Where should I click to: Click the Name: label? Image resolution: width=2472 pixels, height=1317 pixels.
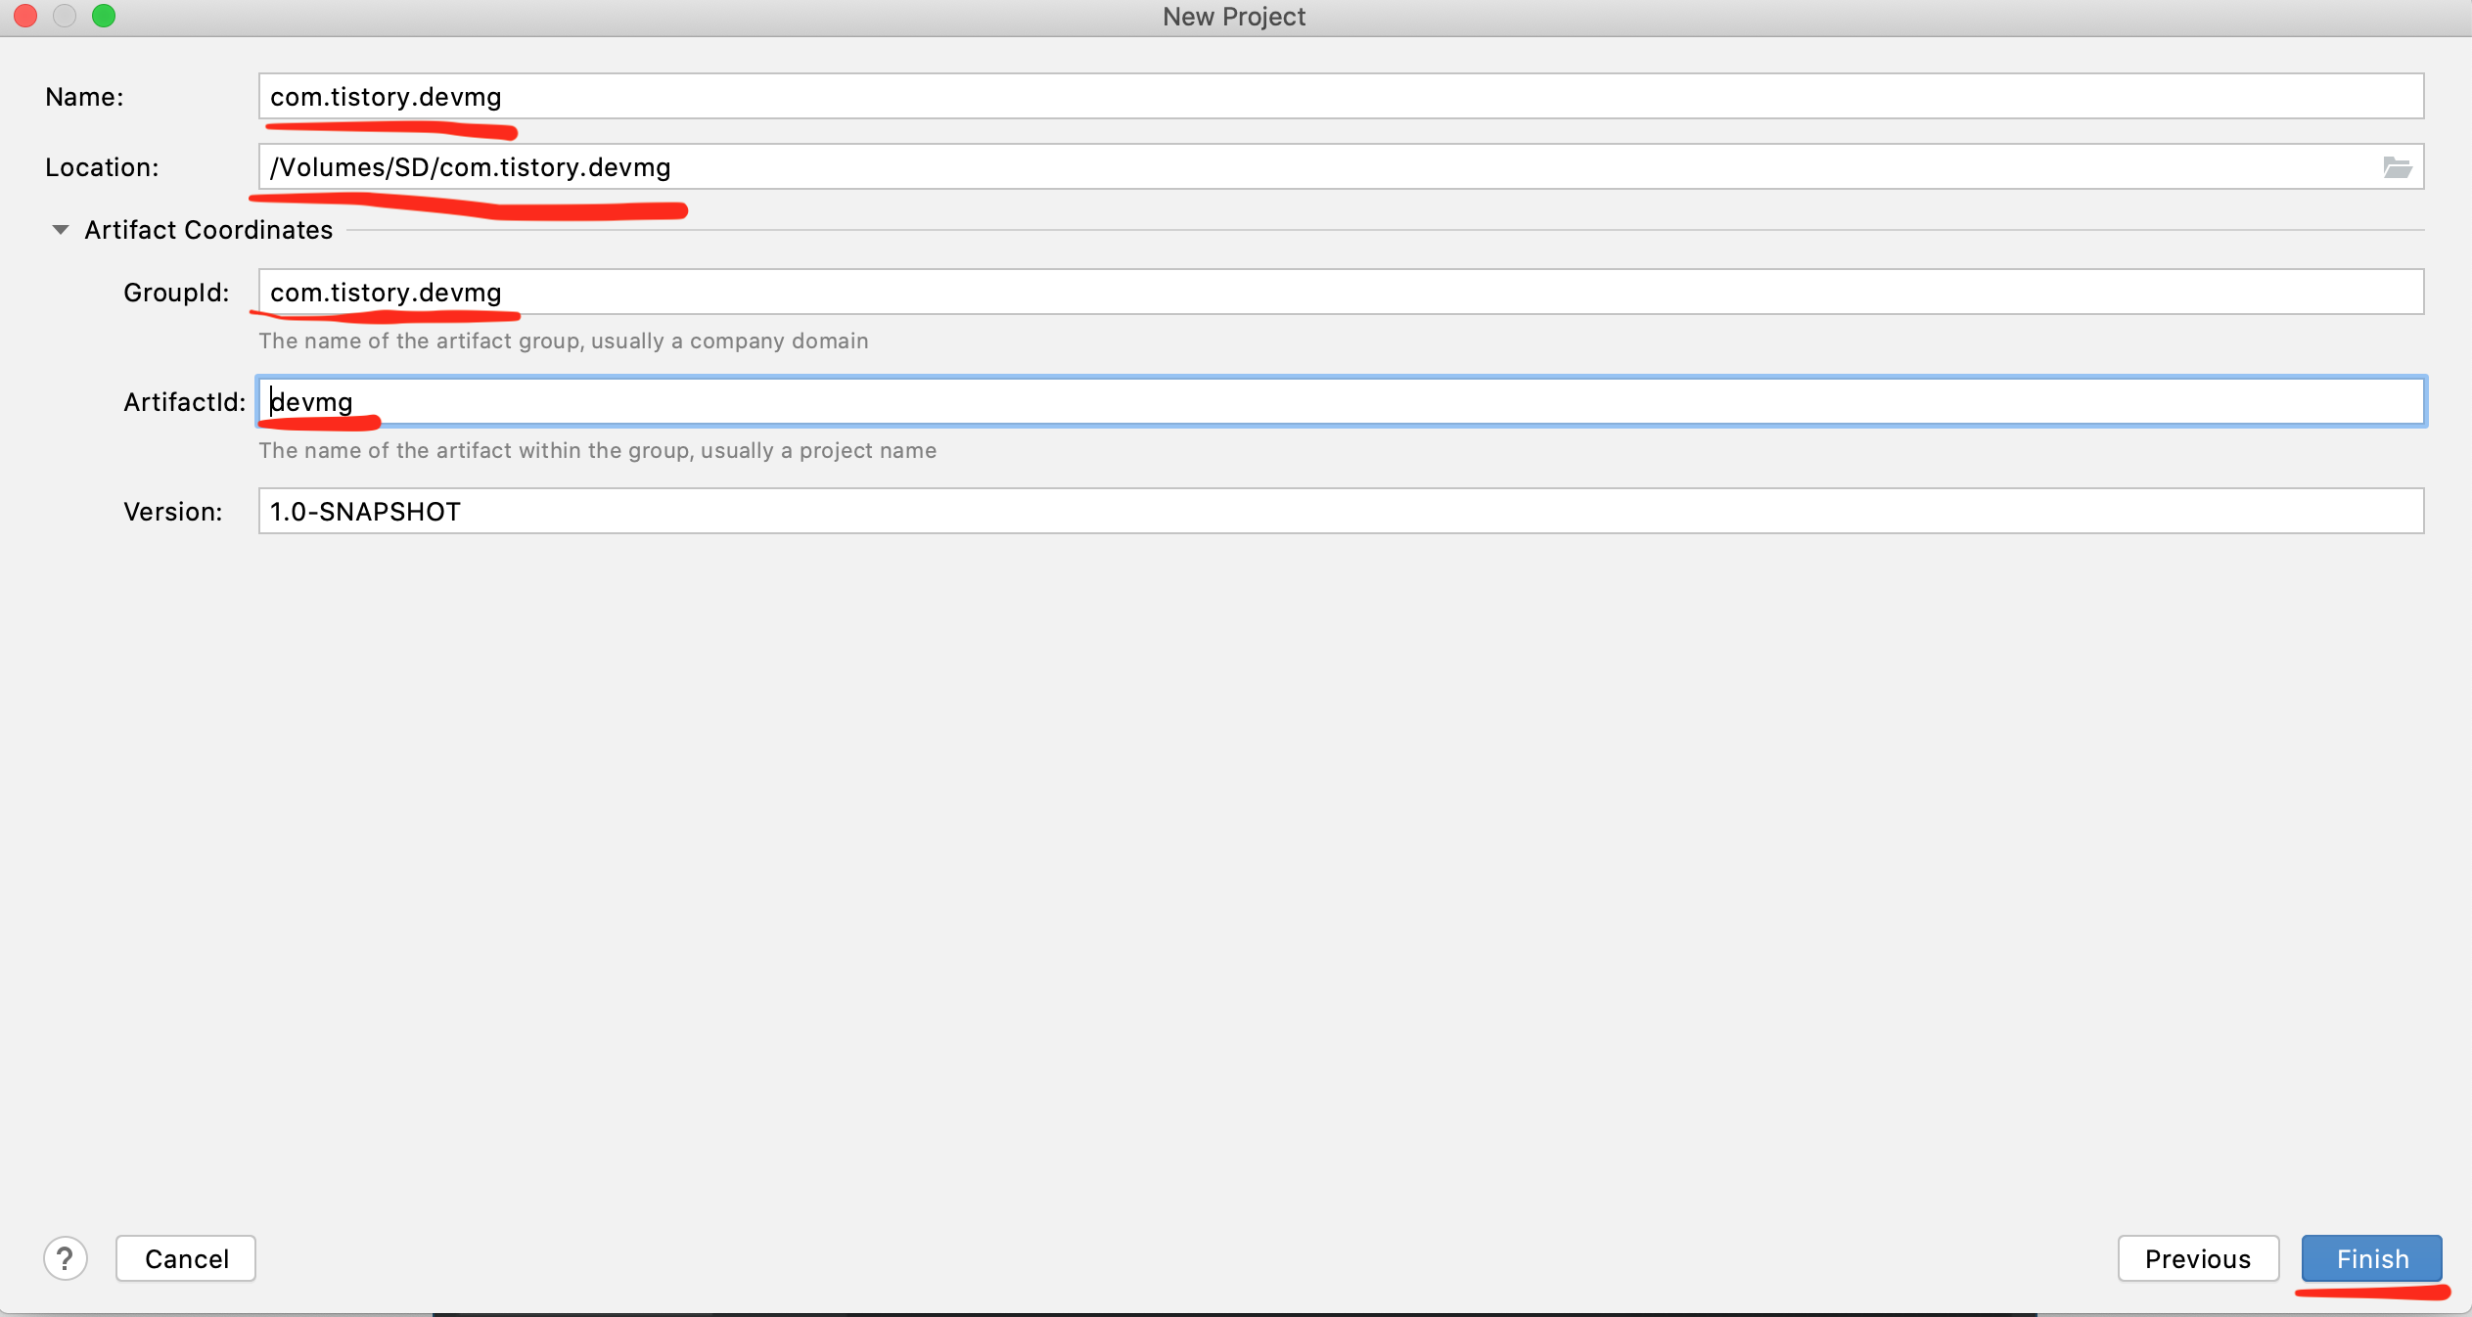pyautogui.click(x=84, y=97)
